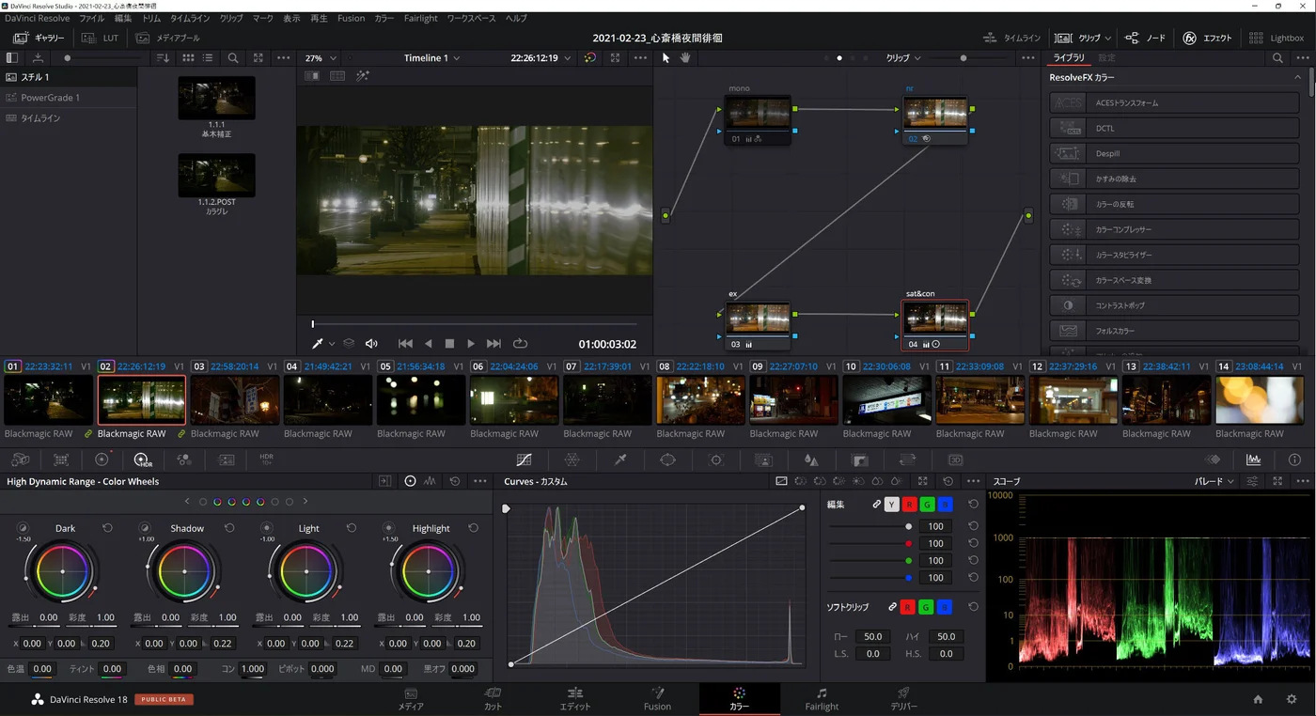The height and width of the screenshot is (716, 1316).
Task: Mute the viewer audio
Action: coord(371,344)
